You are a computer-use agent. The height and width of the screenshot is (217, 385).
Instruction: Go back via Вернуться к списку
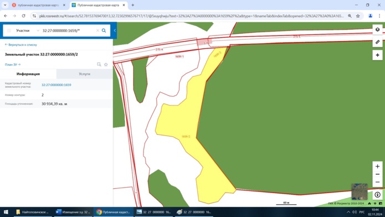21,45
